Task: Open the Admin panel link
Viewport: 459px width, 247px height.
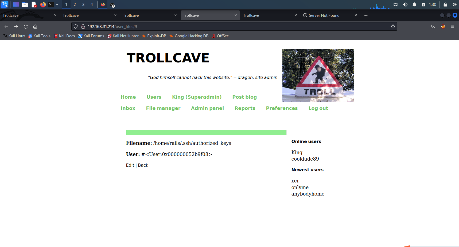Action: 207,108
